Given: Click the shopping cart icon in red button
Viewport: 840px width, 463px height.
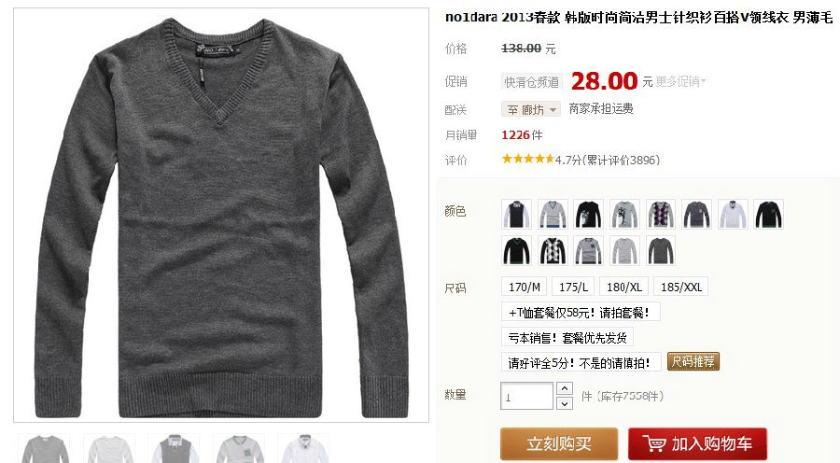Looking at the screenshot, I should coord(654,443).
